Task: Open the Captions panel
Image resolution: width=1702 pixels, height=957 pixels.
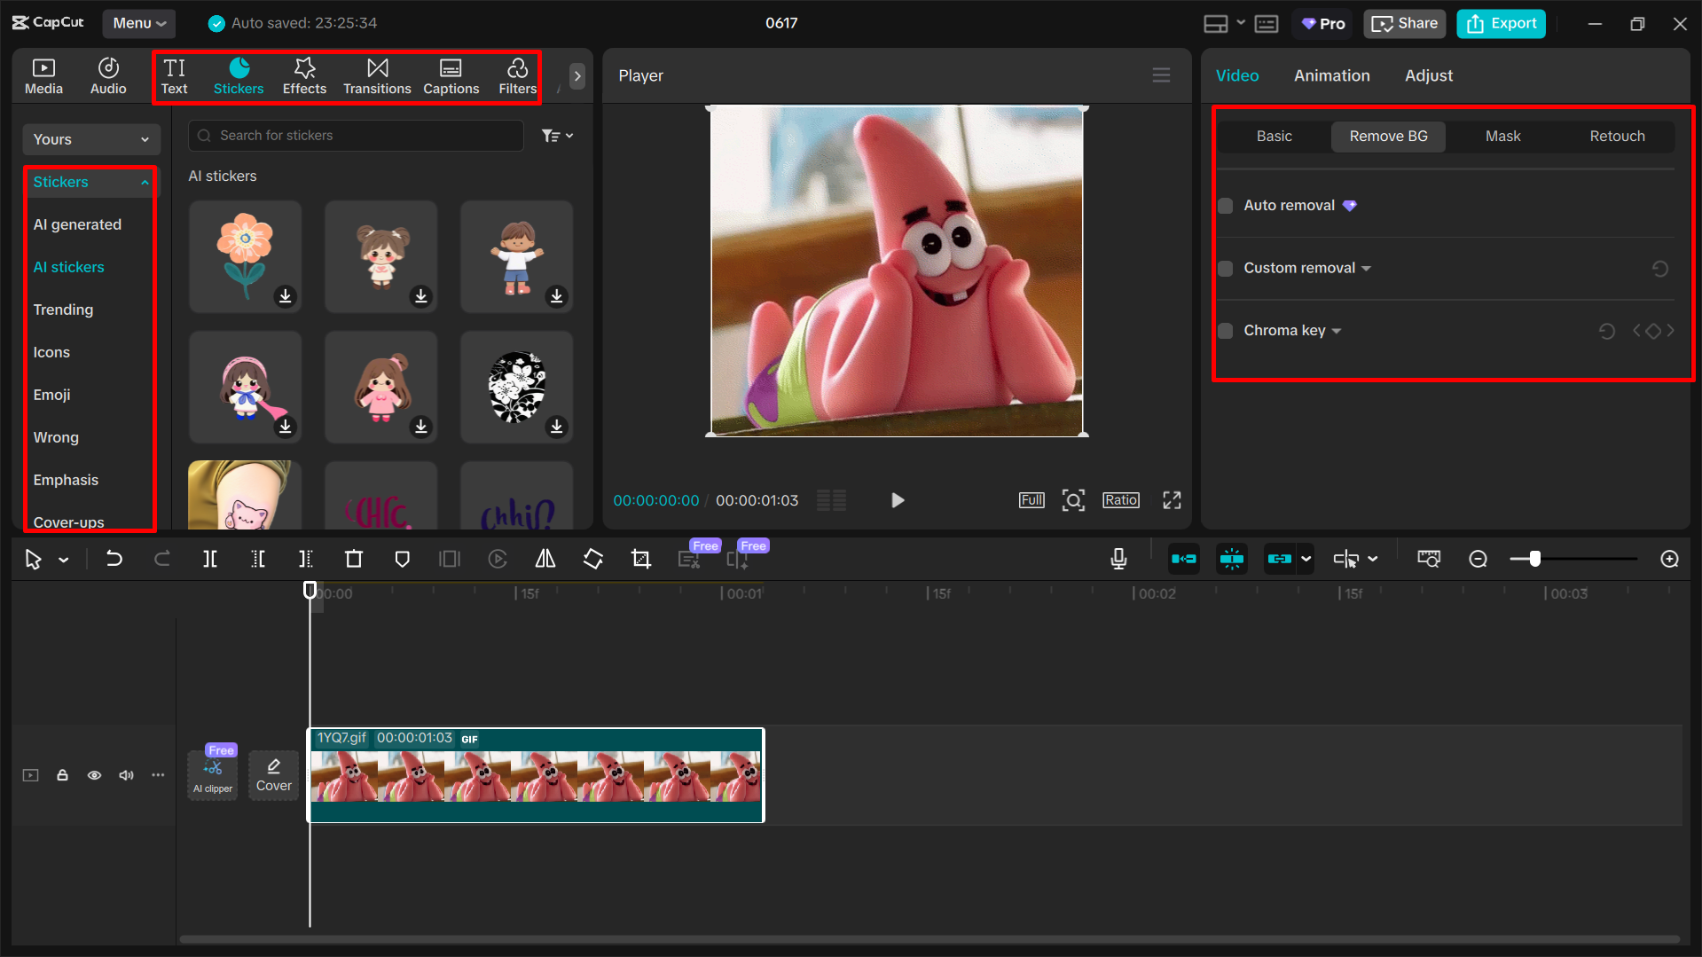Action: point(451,75)
